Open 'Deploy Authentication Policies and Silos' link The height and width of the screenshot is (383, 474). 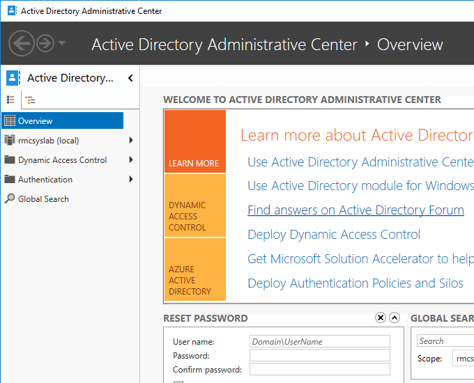click(x=355, y=283)
